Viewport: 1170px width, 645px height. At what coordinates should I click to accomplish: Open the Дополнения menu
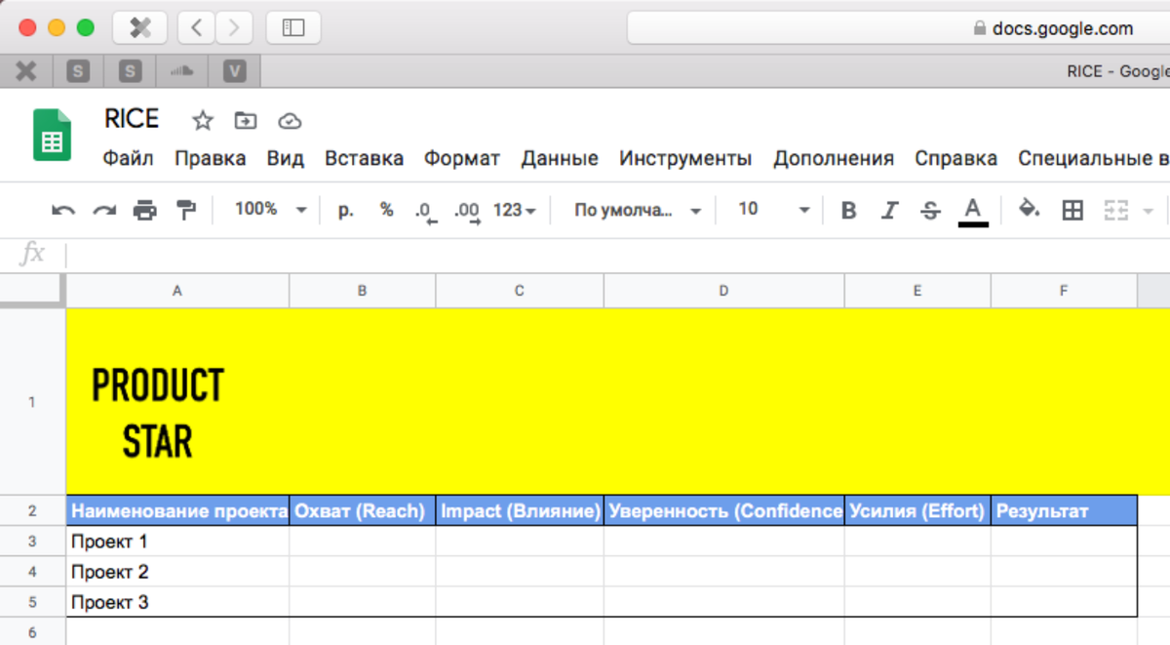[834, 158]
